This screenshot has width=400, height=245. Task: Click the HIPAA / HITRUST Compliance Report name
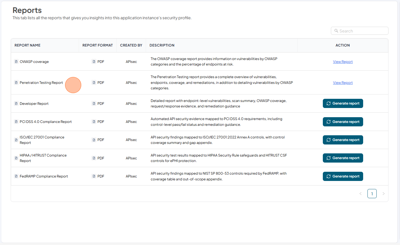pos(43,158)
